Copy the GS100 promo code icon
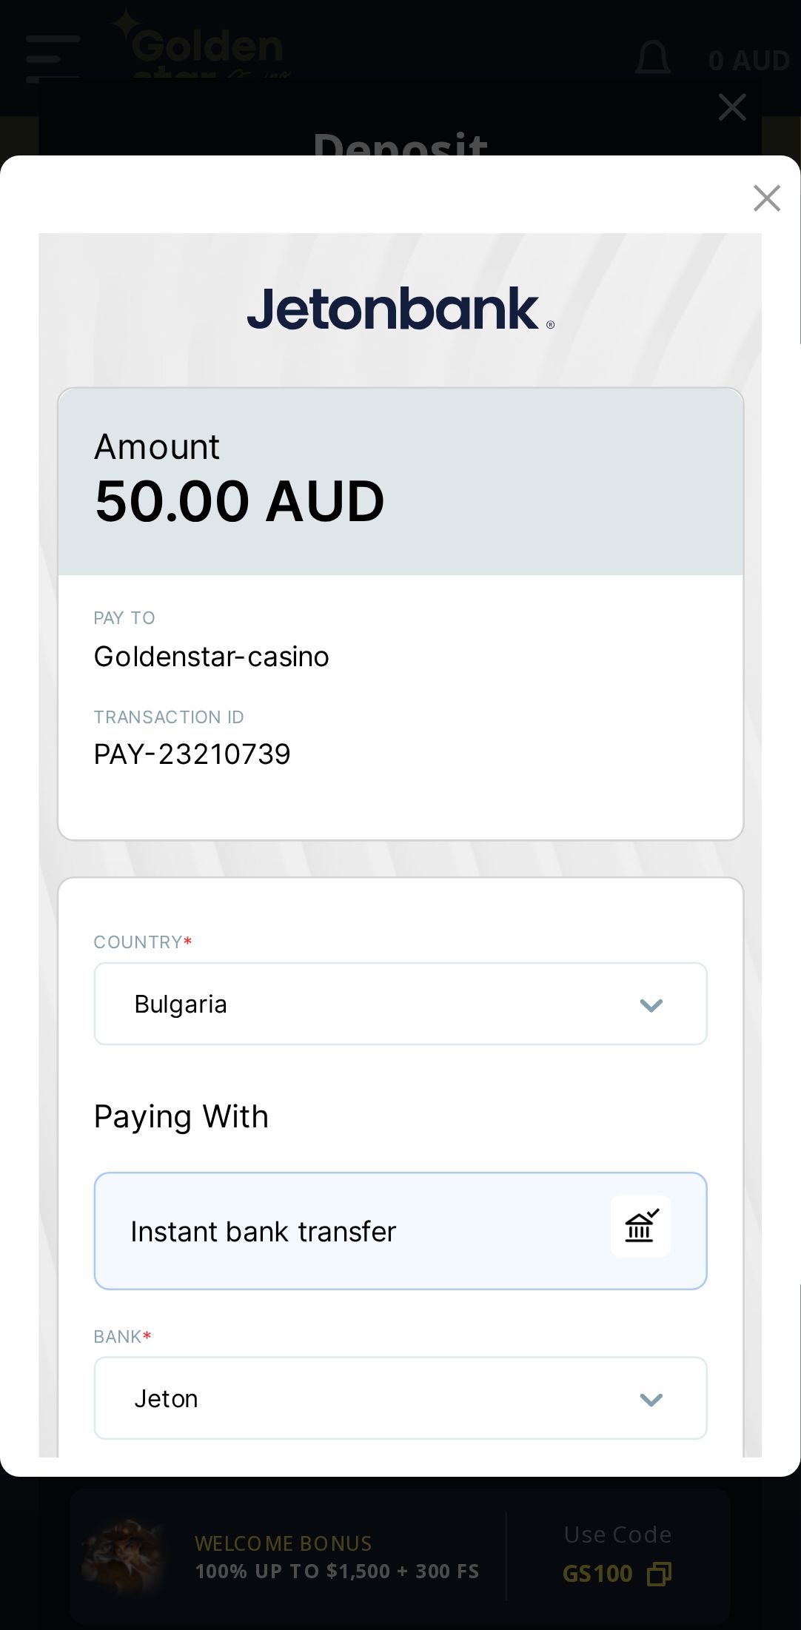Screen dimensions: 801x1630 [659, 1574]
